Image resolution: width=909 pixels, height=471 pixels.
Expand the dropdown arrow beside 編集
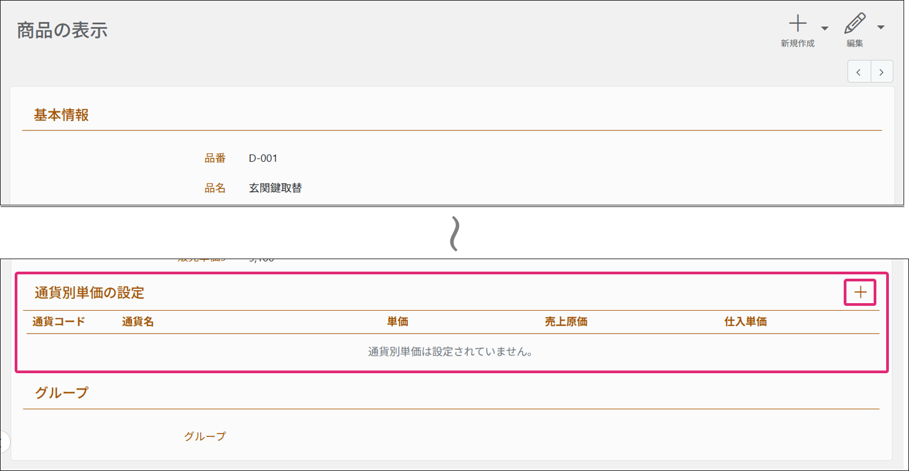881,27
